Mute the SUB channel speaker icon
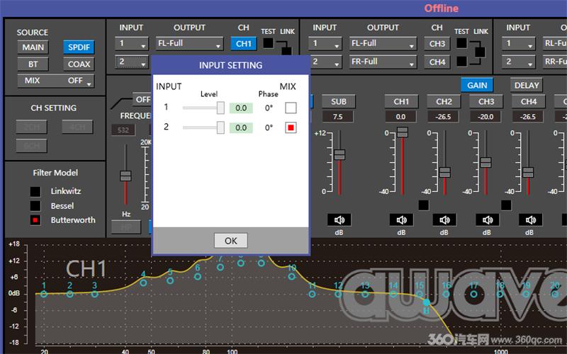The height and width of the screenshot is (354, 567). [x=339, y=219]
